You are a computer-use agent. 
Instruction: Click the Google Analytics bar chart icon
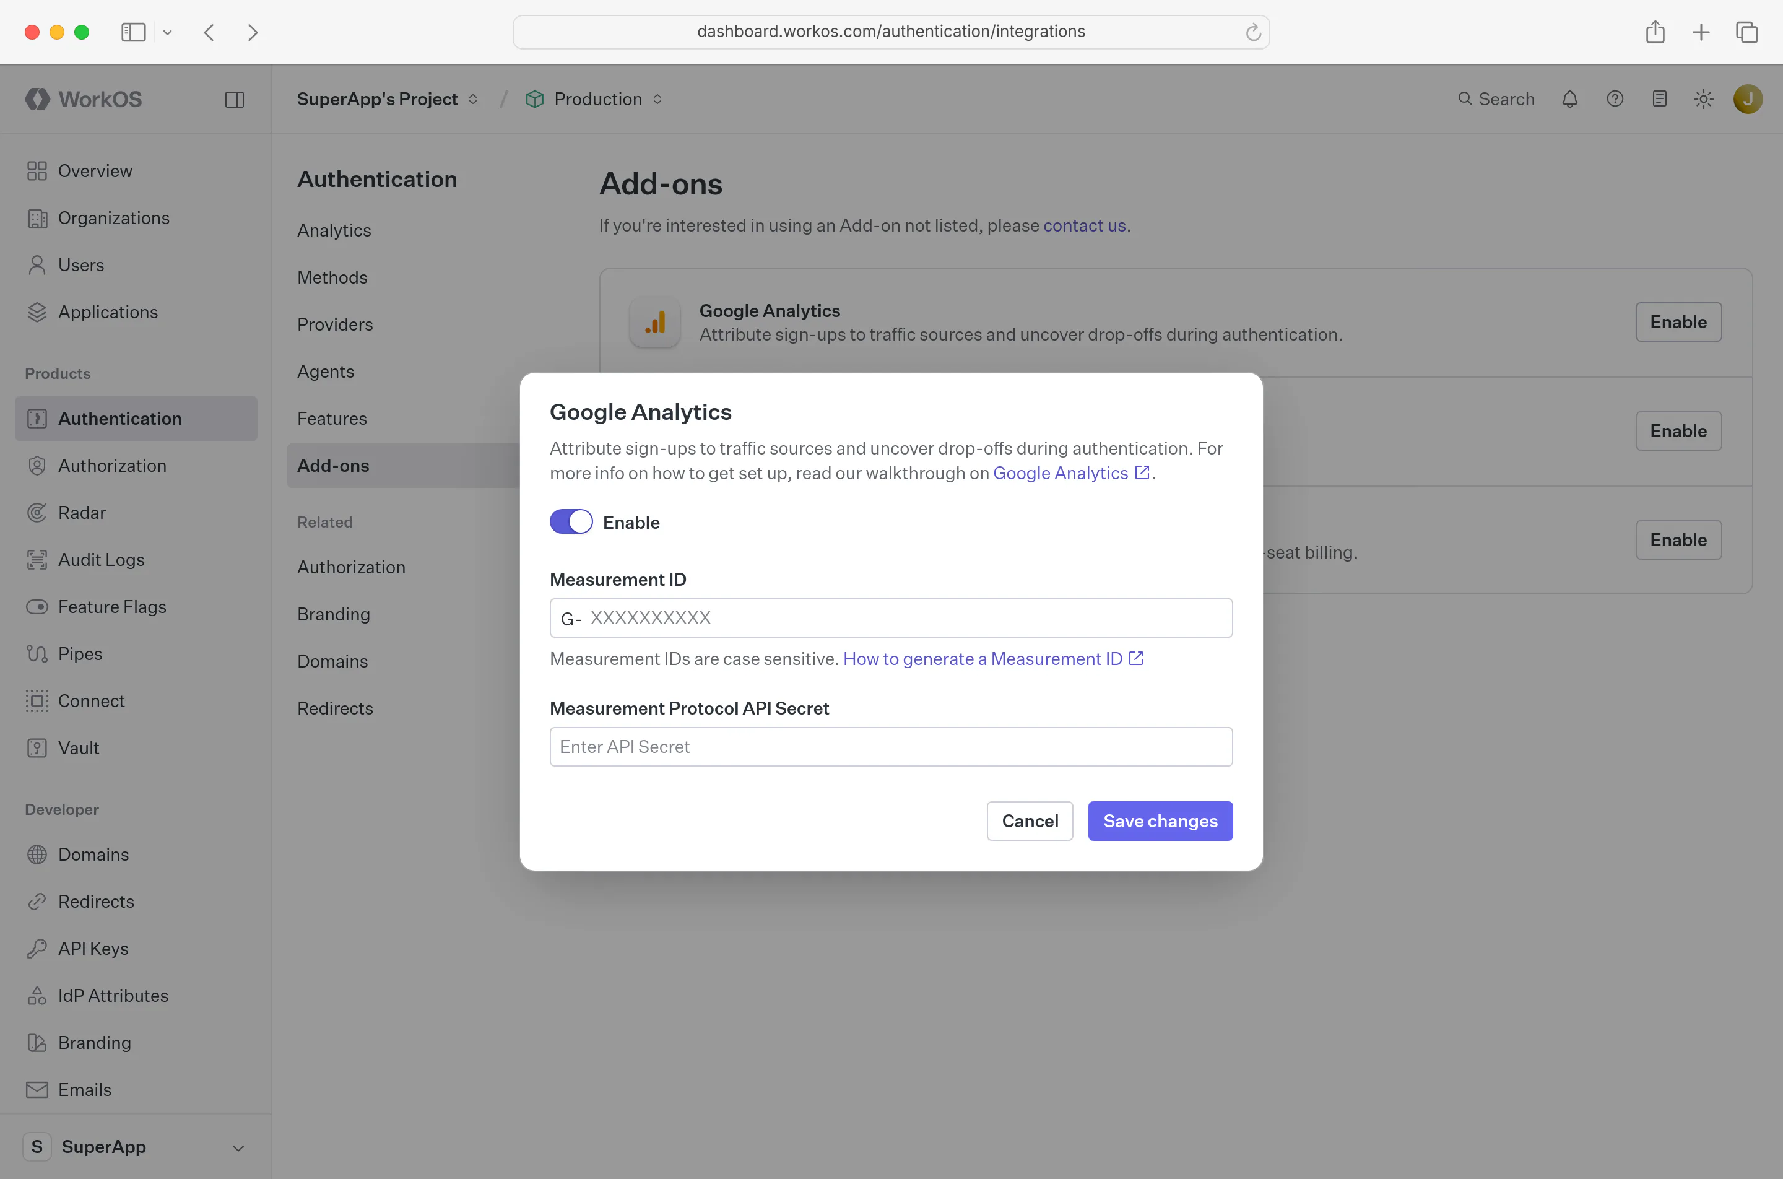click(x=655, y=323)
